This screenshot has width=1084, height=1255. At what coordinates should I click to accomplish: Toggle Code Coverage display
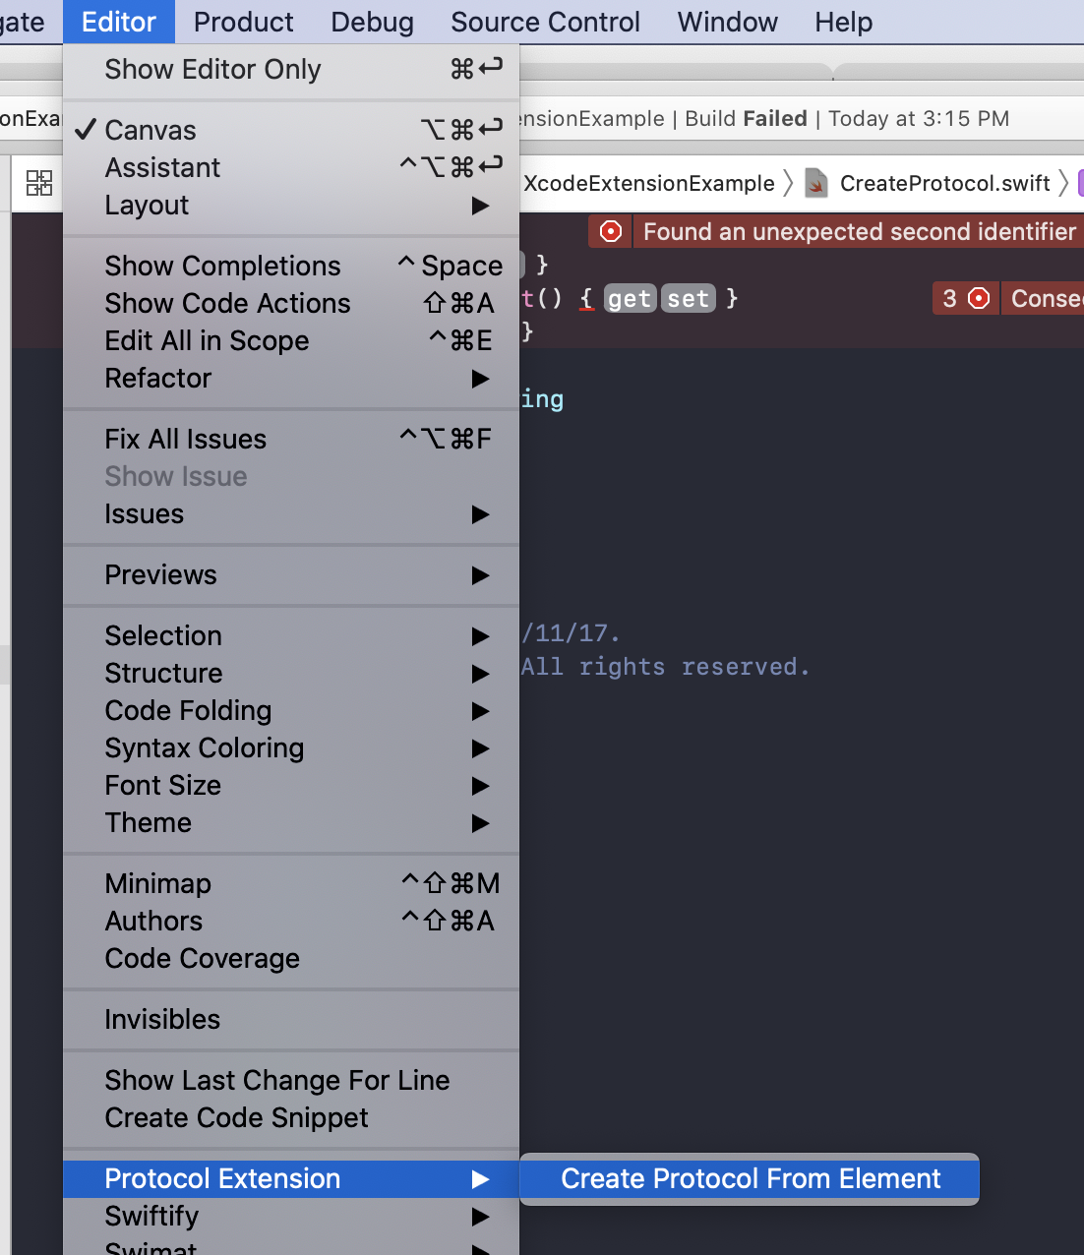(x=291, y=959)
